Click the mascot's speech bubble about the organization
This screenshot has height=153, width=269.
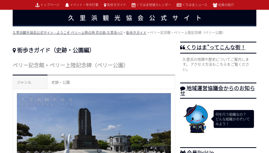233,119
